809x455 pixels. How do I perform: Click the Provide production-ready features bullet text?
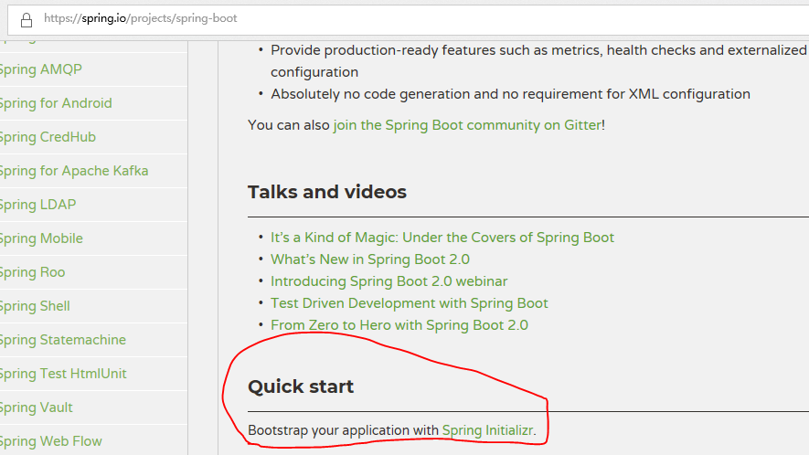[x=538, y=61]
